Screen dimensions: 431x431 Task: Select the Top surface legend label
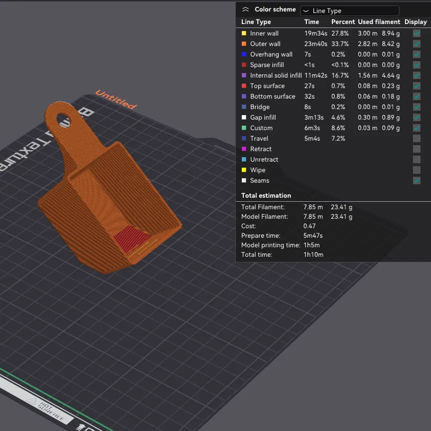point(267,86)
